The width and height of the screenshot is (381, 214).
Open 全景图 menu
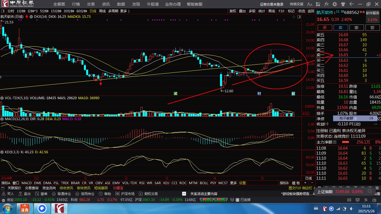59,4
